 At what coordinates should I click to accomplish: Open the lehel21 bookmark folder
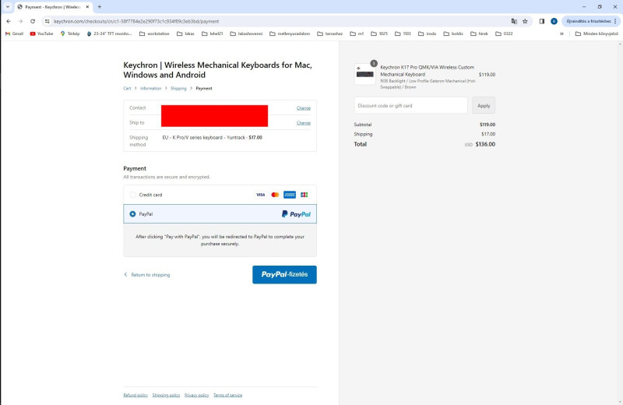[x=212, y=33]
